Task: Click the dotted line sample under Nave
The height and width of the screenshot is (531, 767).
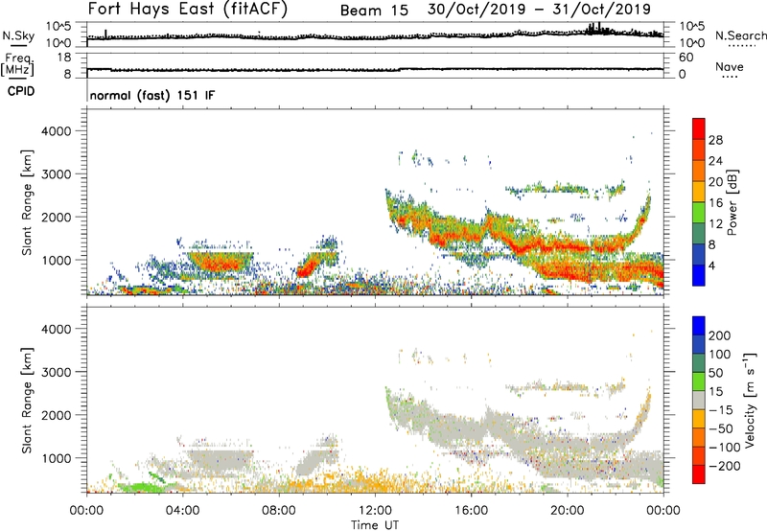Action: 730,77
